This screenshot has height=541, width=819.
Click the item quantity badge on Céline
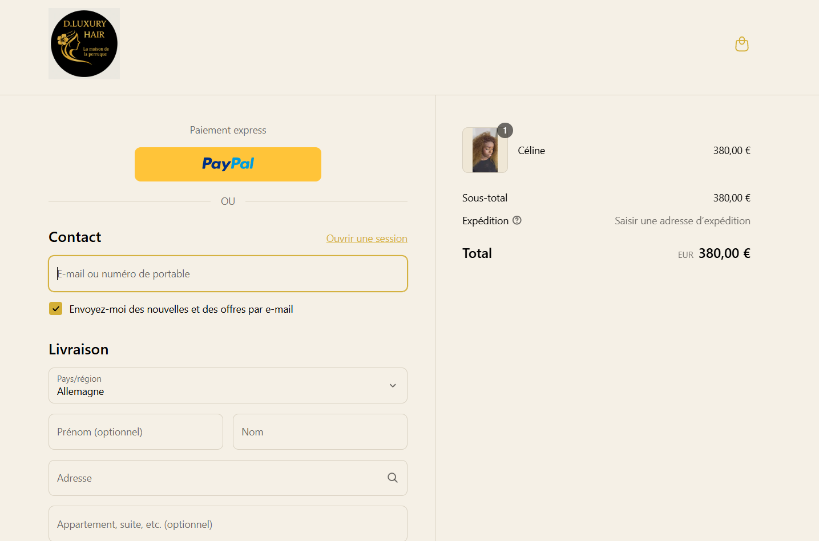(505, 131)
